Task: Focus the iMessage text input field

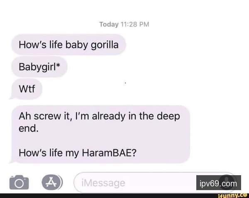Action: pyautogui.click(x=155, y=183)
